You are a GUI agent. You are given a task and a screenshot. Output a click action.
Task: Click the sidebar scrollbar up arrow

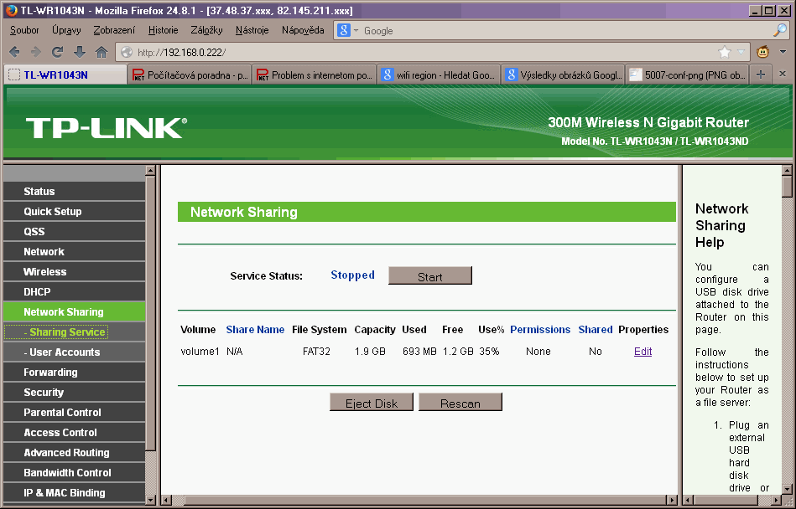pyautogui.click(x=150, y=171)
